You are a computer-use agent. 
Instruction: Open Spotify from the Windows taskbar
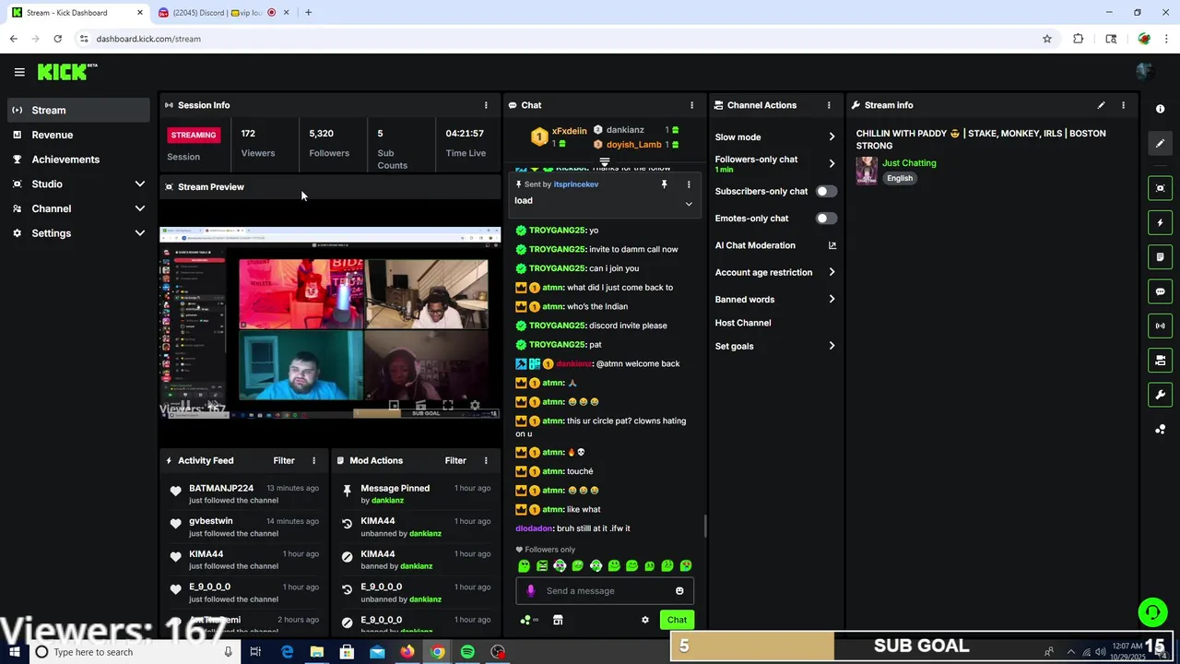(x=467, y=652)
